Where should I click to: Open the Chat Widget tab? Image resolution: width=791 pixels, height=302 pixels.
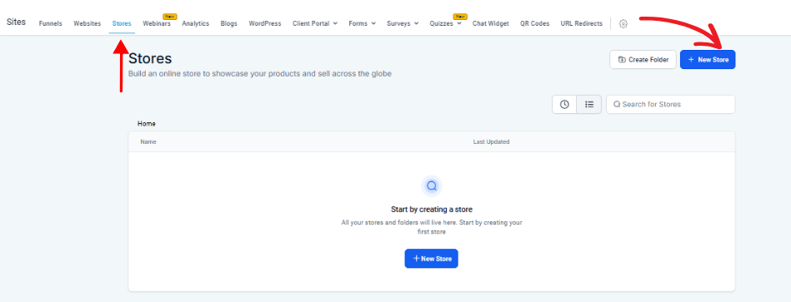click(x=490, y=23)
